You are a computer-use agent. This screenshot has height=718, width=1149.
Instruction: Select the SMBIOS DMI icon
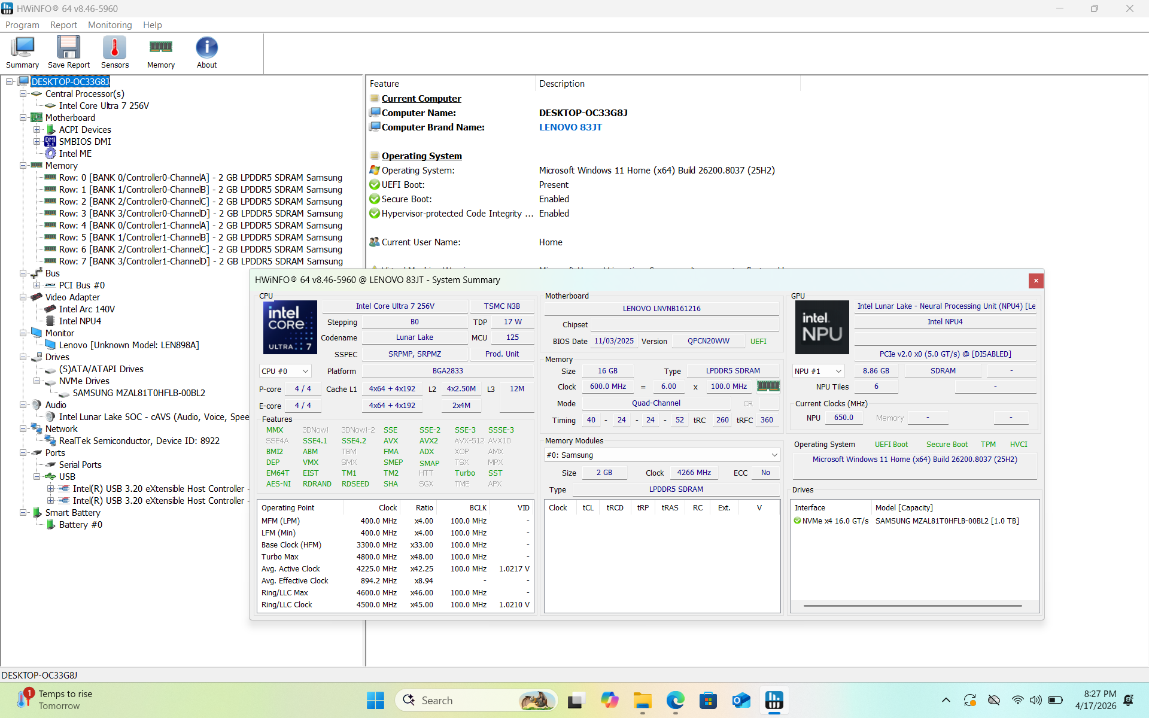pos(51,142)
